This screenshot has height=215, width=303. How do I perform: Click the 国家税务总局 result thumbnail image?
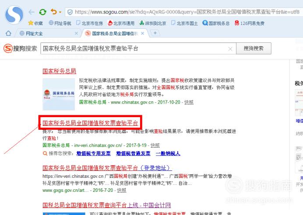pyautogui.click(x=59, y=94)
